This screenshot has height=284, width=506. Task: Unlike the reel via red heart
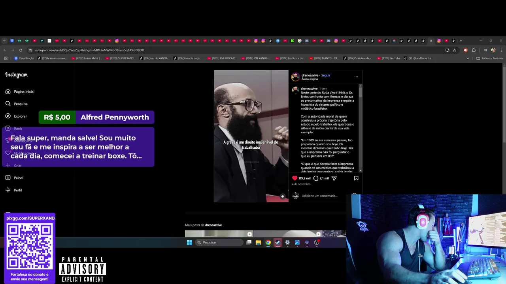(x=295, y=178)
